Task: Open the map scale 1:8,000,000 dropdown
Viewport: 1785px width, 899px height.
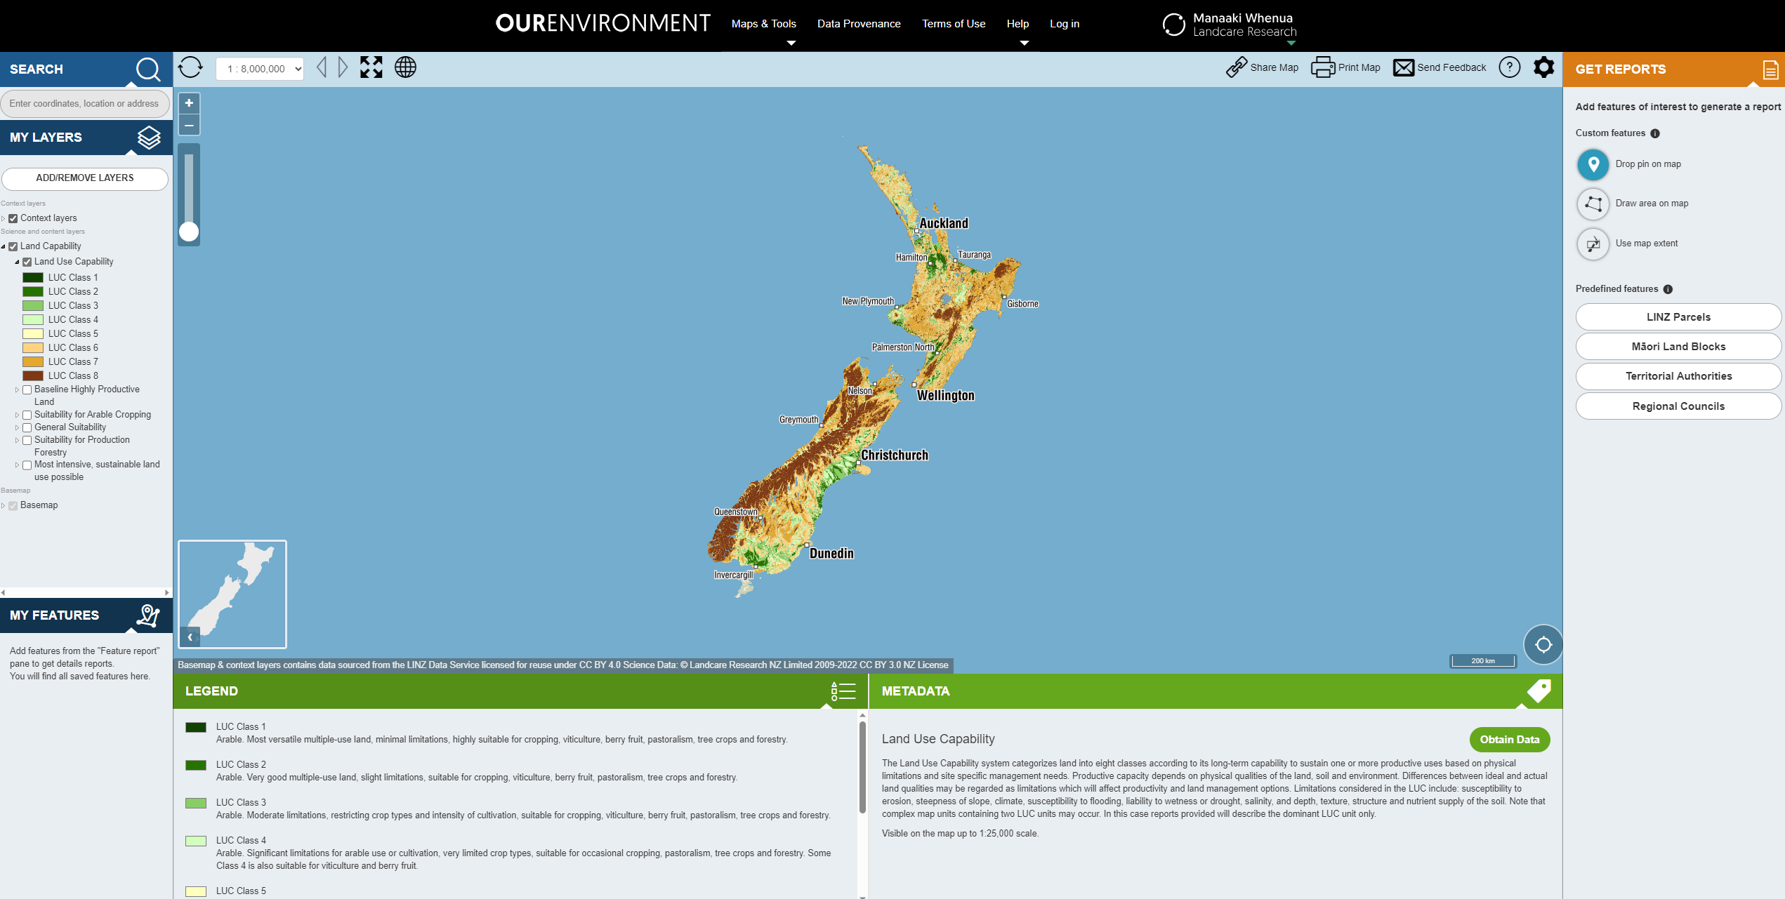Action: pos(260,69)
